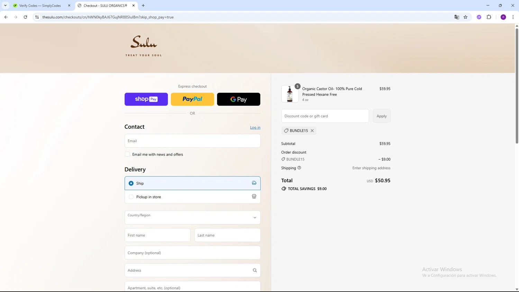The height and width of the screenshot is (292, 519).
Task: Click the scrollbar down arrow
Action: point(517,290)
